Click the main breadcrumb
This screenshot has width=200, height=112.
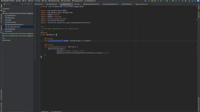click(x=31, y=1)
